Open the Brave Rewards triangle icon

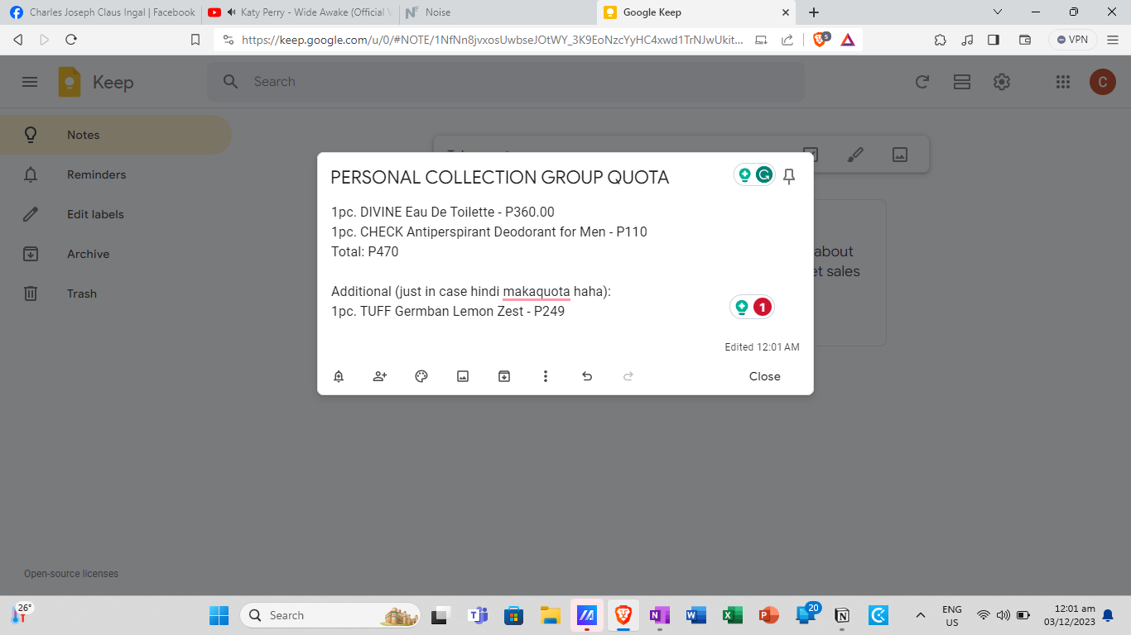(x=848, y=39)
